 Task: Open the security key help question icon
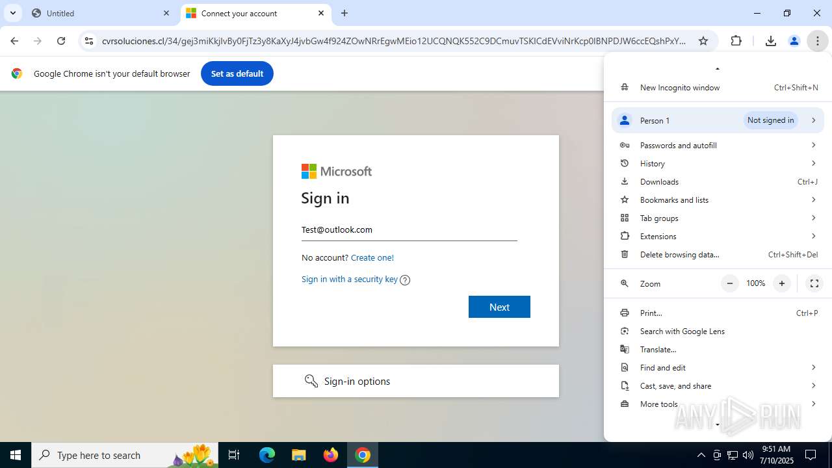pyautogui.click(x=405, y=280)
